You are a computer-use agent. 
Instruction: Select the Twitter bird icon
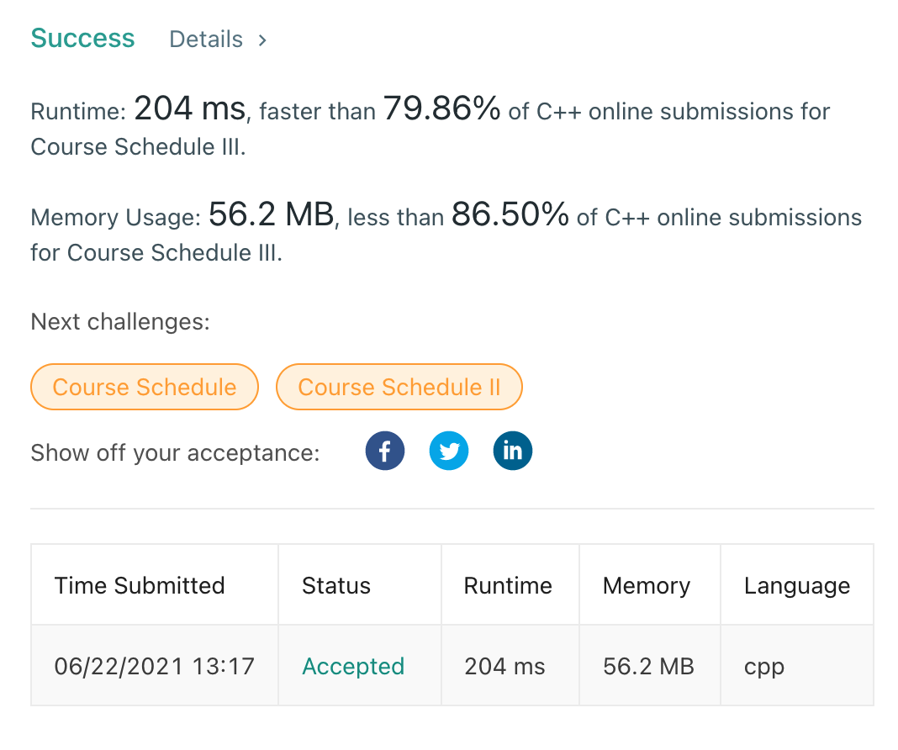[449, 451]
